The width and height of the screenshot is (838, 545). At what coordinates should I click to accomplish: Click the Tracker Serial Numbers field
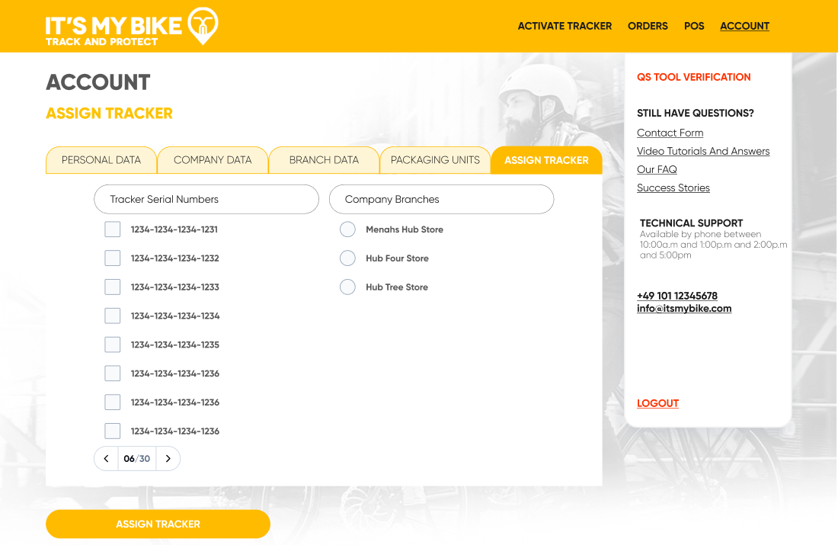(x=206, y=200)
